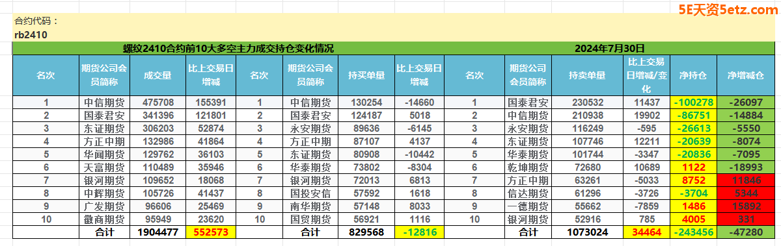Click net change cell -18993
This screenshot has width=781, height=246.
[746, 167]
